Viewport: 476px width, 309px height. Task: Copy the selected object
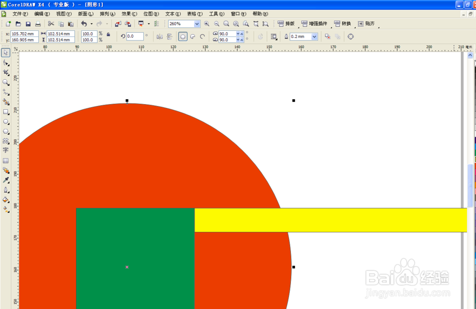(x=61, y=24)
